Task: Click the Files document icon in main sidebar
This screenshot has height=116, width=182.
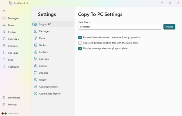Action: [4, 60]
